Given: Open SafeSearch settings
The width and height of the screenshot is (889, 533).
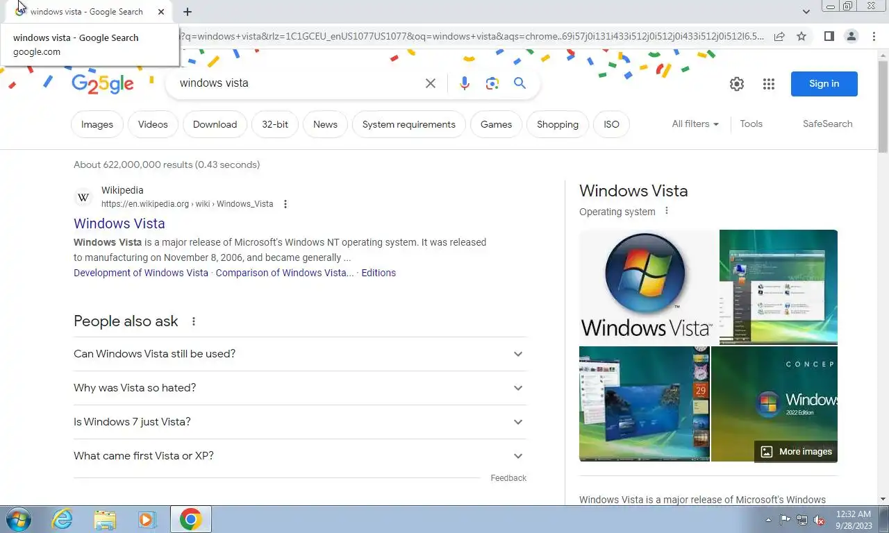Looking at the screenshot, I should [x=827, y=124].
